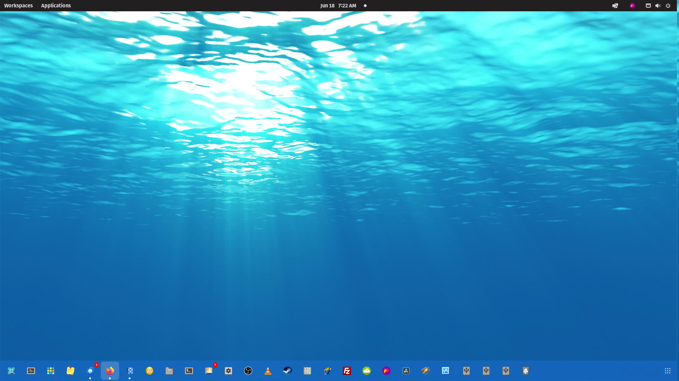Click the Flameshot icon in the system tray
Viewport: 679px width, 381px height.
632,6
